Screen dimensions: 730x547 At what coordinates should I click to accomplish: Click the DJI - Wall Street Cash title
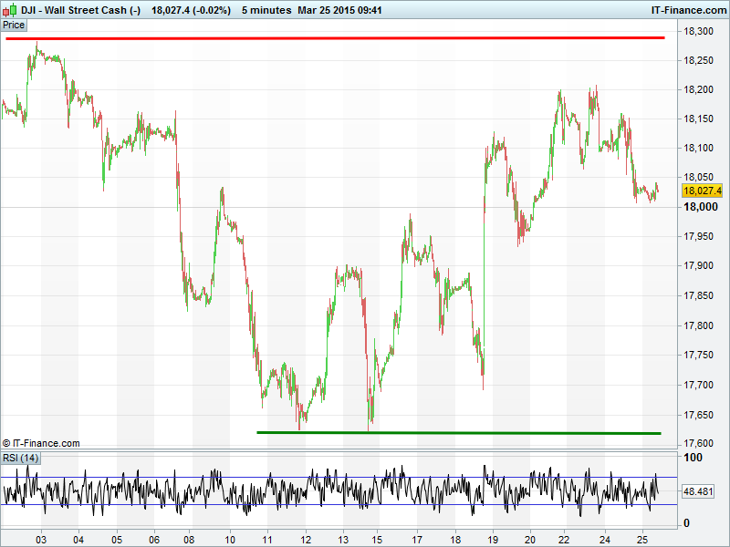click(80, 10)
